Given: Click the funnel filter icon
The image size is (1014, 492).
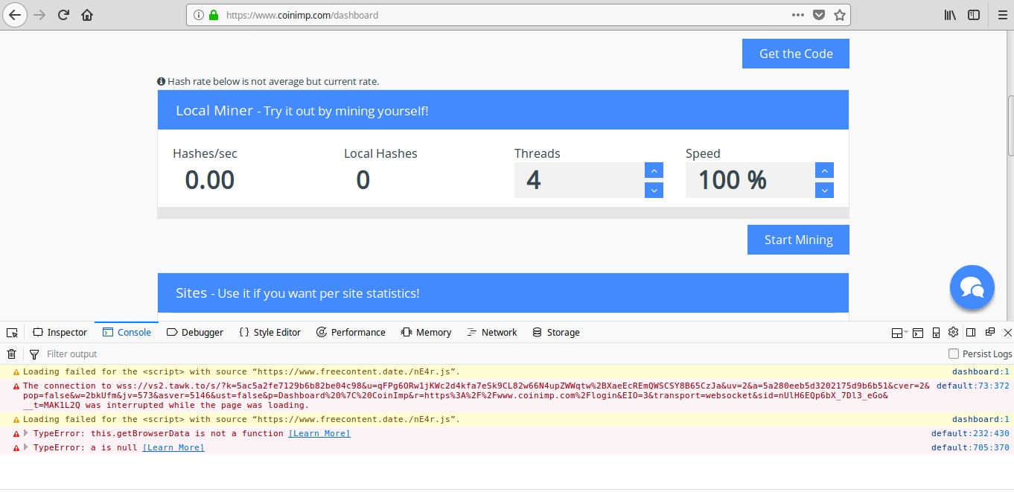Looking at the screenshot, I should pos(34,354).
